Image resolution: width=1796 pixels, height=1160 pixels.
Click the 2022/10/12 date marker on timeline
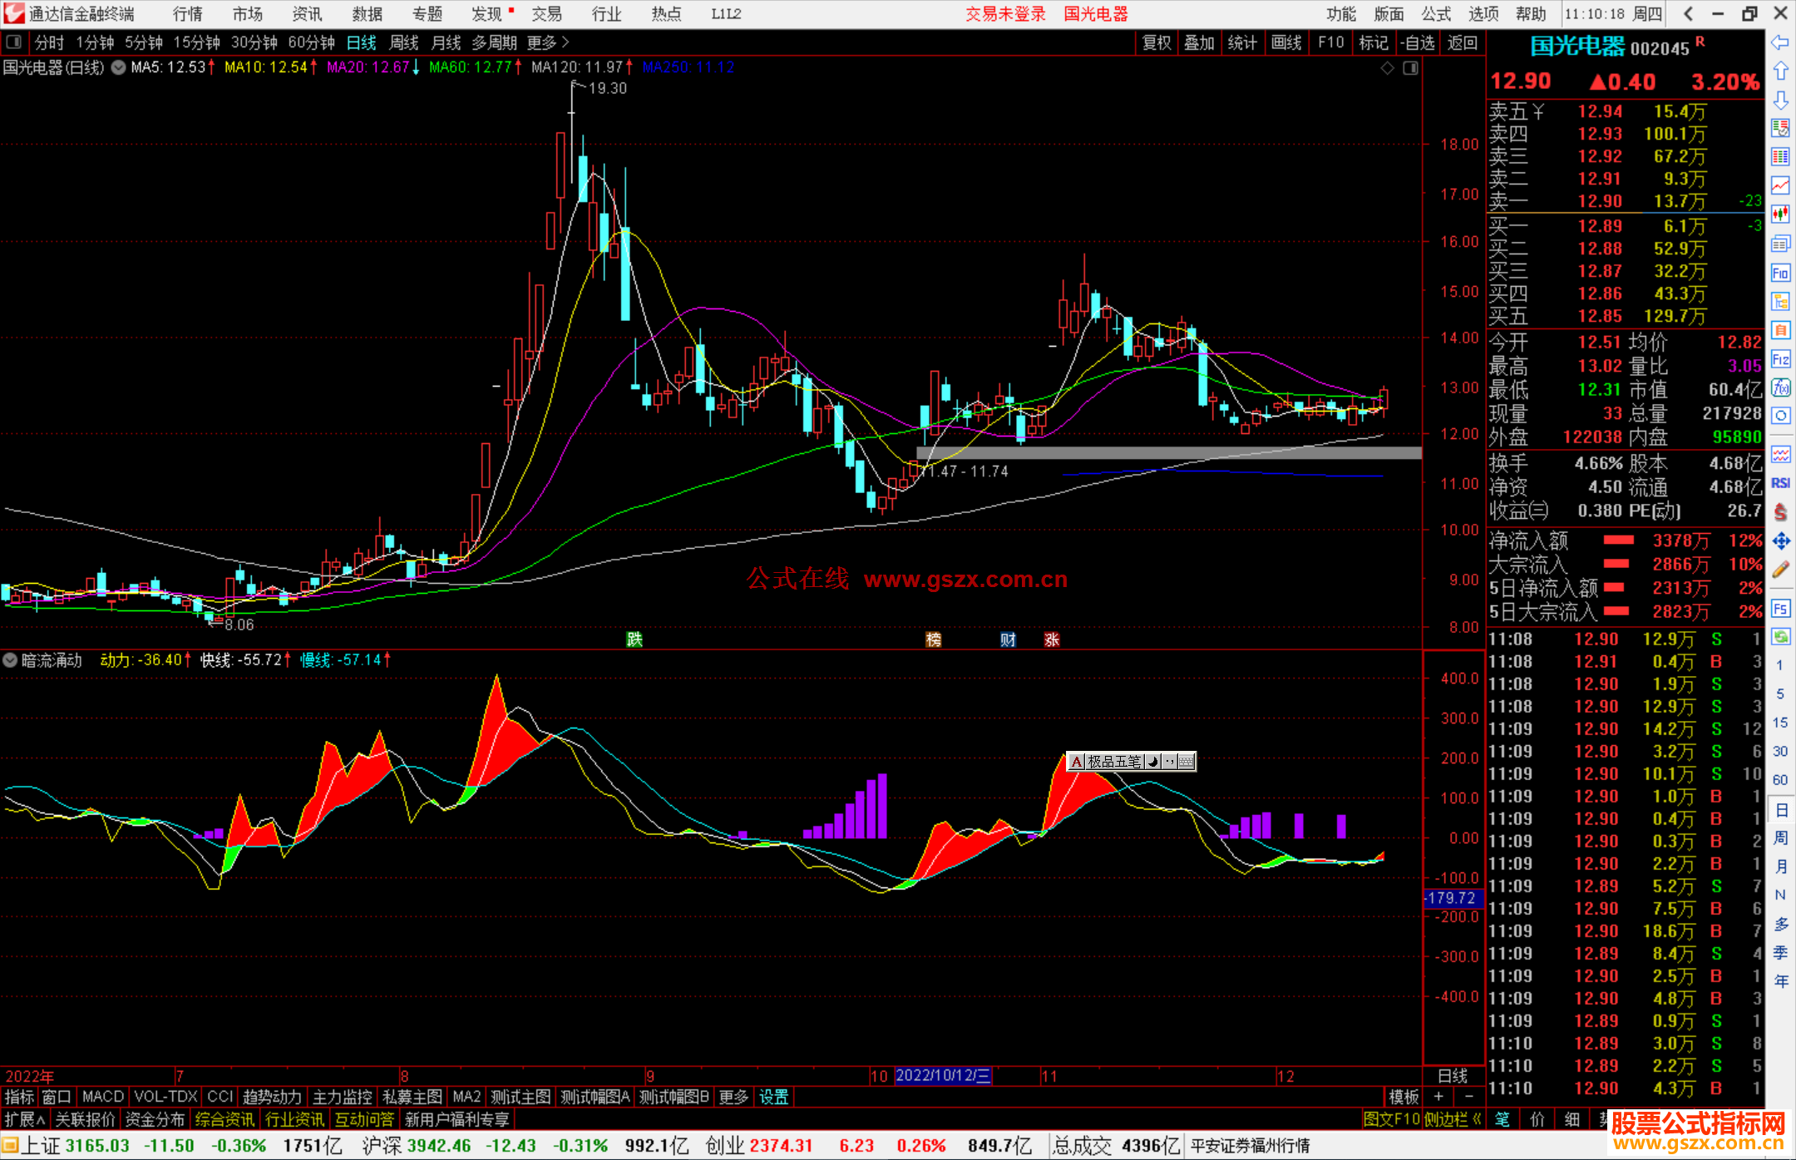click(x=942, y=1075)
